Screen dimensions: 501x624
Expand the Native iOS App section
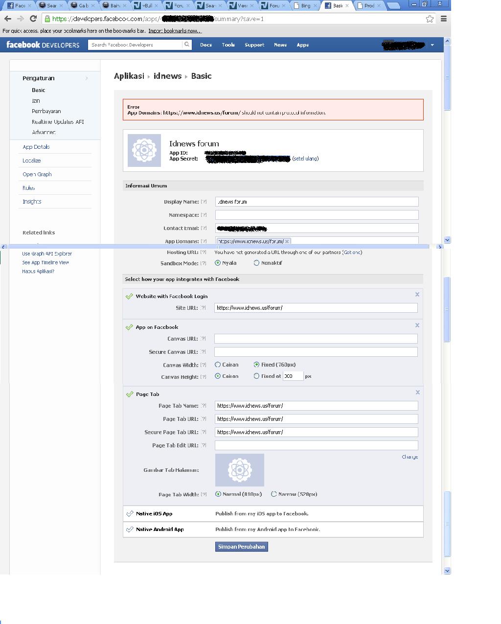point(154,514)
